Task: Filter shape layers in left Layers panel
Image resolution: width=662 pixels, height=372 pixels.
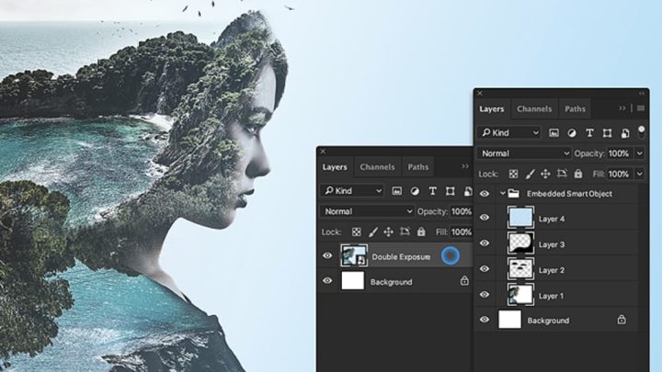Action: click(x=450, y=191)
